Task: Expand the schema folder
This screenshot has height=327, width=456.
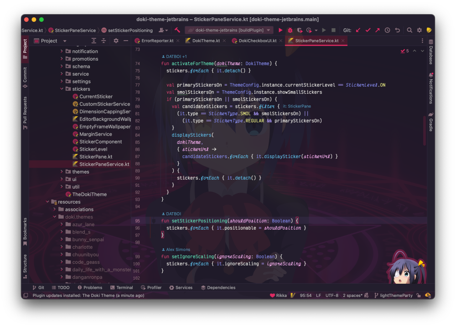Action: pos(62,66)
